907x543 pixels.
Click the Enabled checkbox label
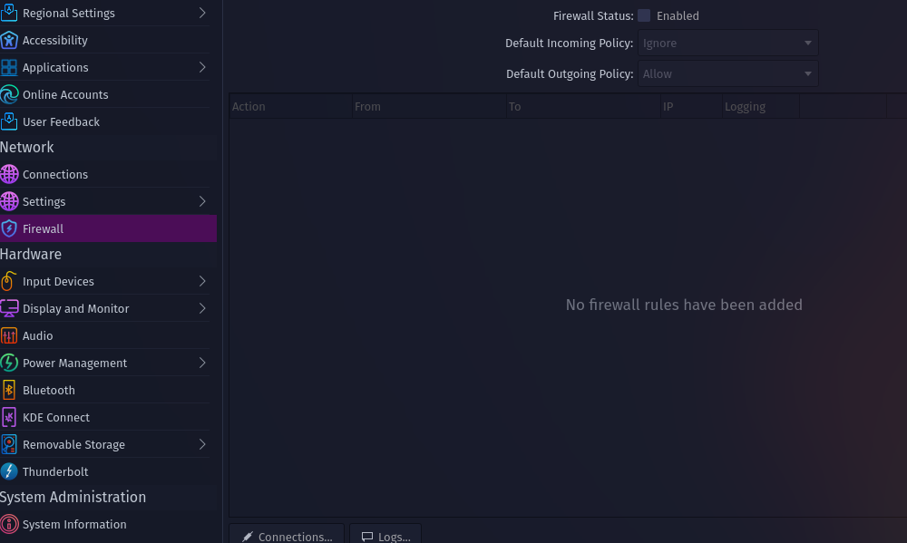point(678,15)
